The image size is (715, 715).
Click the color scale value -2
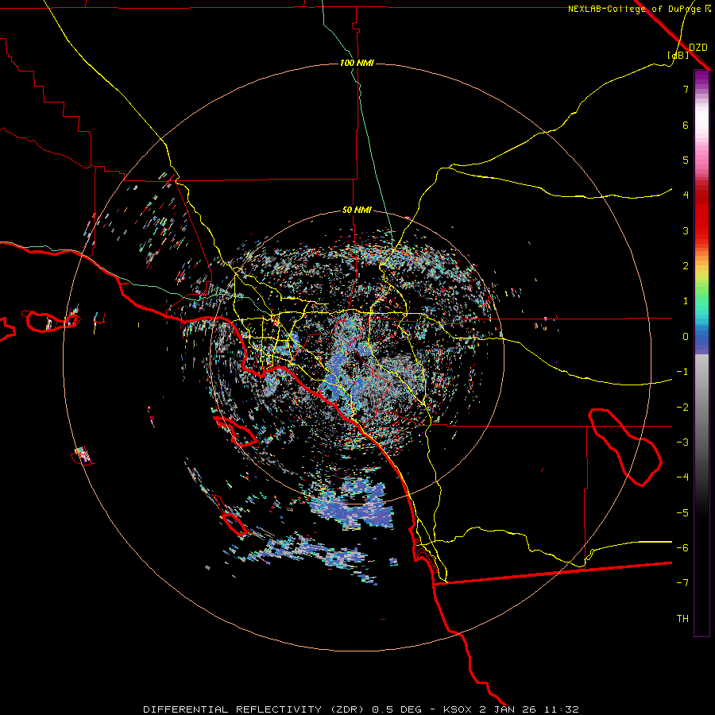click(x=682, y=408)
